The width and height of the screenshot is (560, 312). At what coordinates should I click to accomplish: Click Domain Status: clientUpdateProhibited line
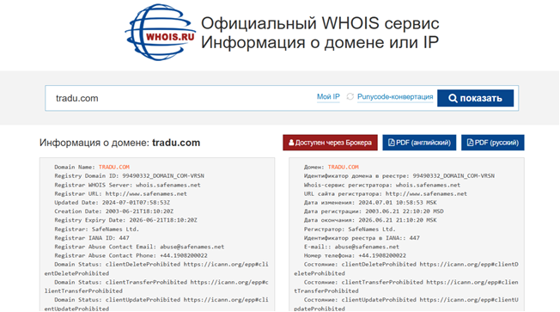[x=156, y=303]
